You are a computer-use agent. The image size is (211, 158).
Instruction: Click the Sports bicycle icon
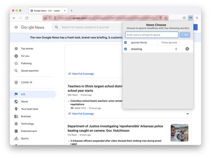[x=16, y=138]
